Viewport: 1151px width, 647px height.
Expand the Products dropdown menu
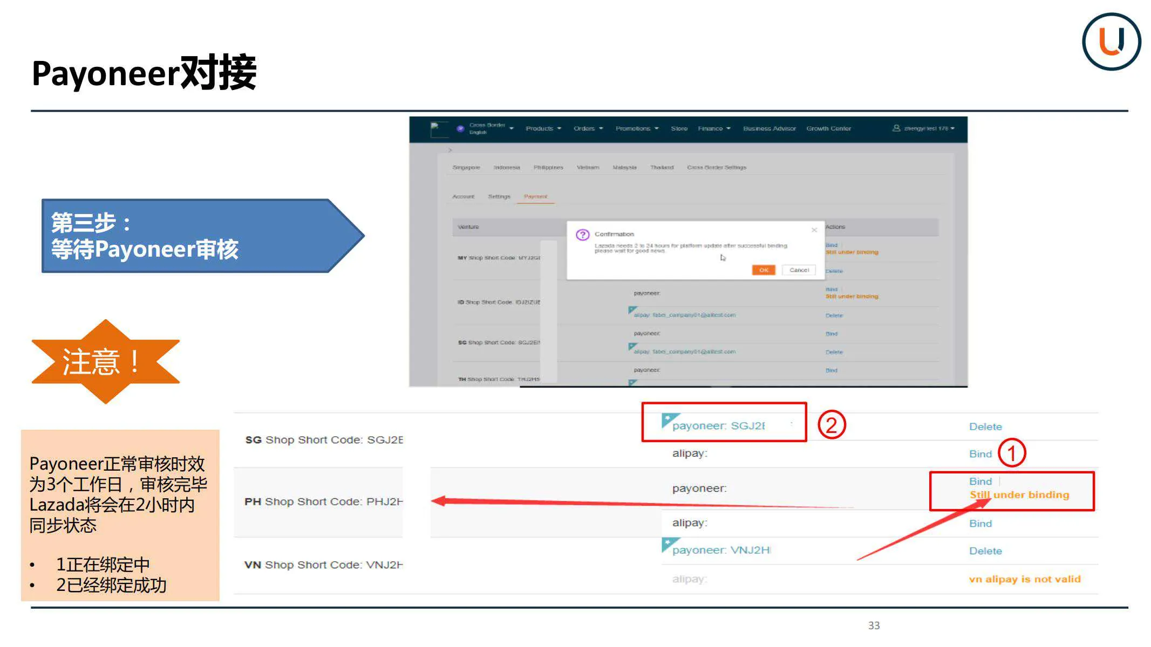tap(543, 129)
